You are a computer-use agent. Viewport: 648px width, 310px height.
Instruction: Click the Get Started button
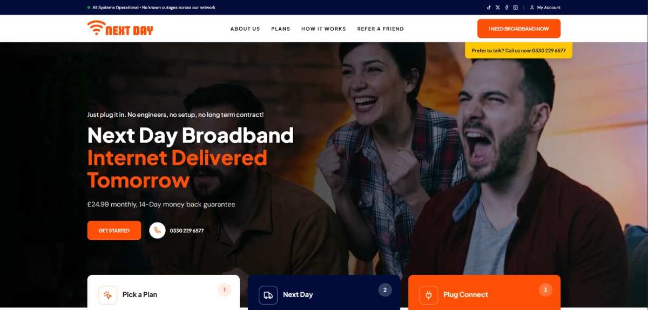coord(114,231)
